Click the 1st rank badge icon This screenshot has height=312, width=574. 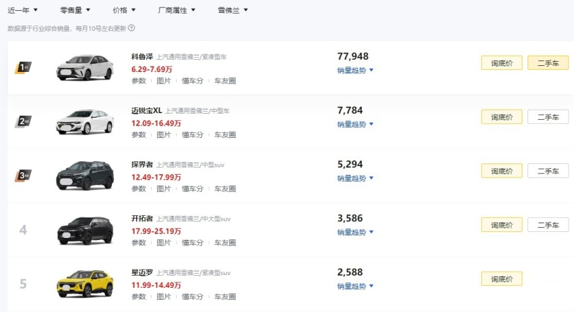coord(23,68)
